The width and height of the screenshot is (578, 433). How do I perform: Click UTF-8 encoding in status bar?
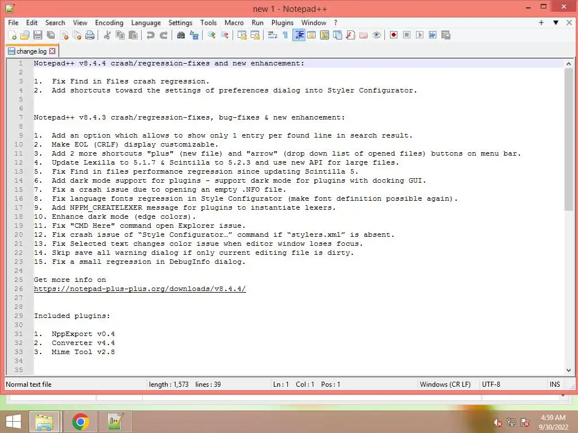(x=491, y=385)
